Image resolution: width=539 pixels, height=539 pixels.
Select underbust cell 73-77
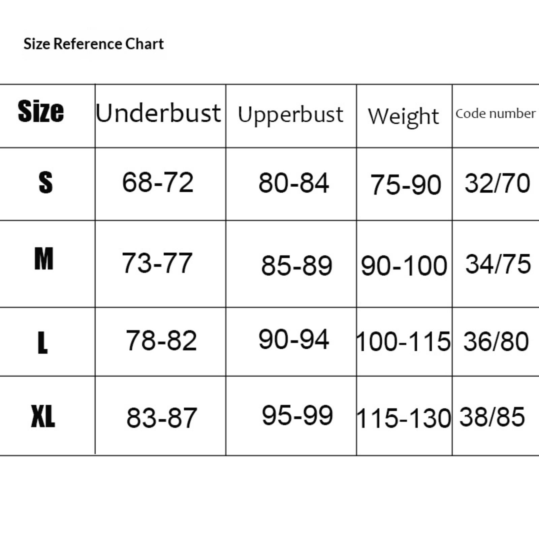pyautogui.click(x=157, y=263)
